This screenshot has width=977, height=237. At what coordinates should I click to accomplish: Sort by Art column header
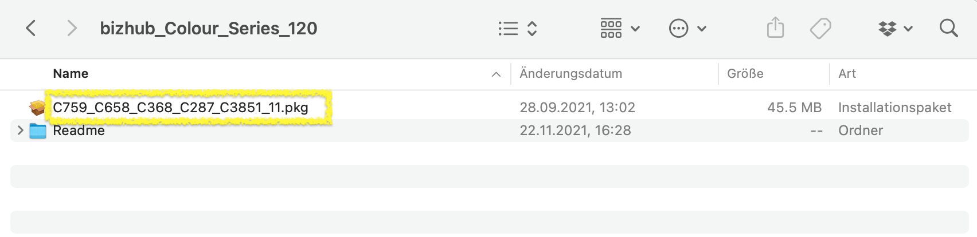pyautogui.click(x=847, y=74)
